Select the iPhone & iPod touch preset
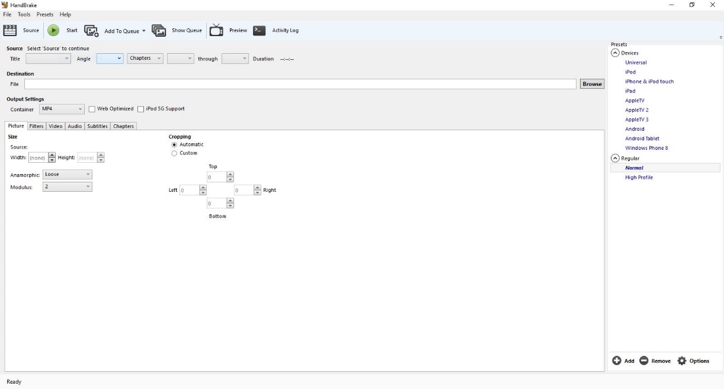Viewport: 724px width, 389px height. point(649,82)
